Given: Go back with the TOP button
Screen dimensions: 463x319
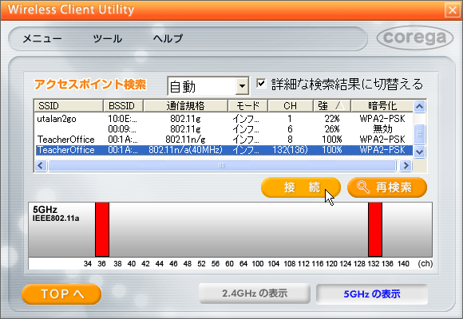Looking at the screenshot, I should [61, 294].
